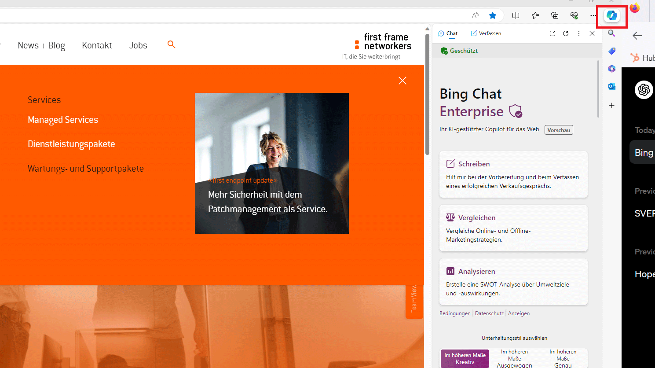The width and height of the screenshot is (655, 368).
Task: Click the orange website search icon
Action: pyautogui.click(x=172, y=44)
